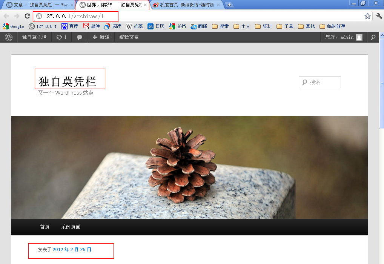384x264 pixels.
Task: Click the browser forward arrow
Action: point(17,16)
